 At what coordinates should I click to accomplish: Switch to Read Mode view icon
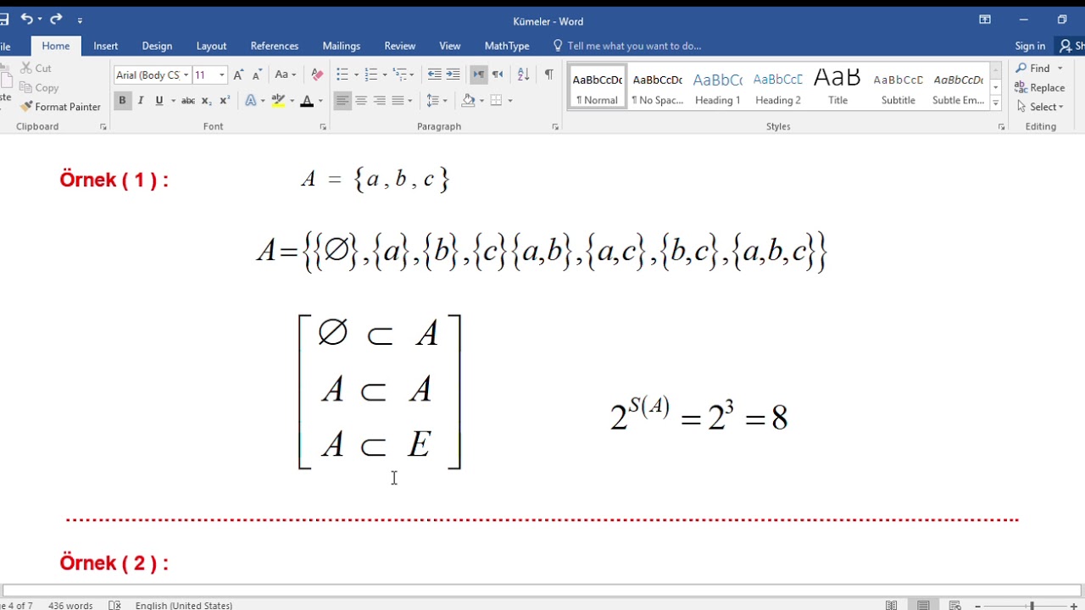892,605
